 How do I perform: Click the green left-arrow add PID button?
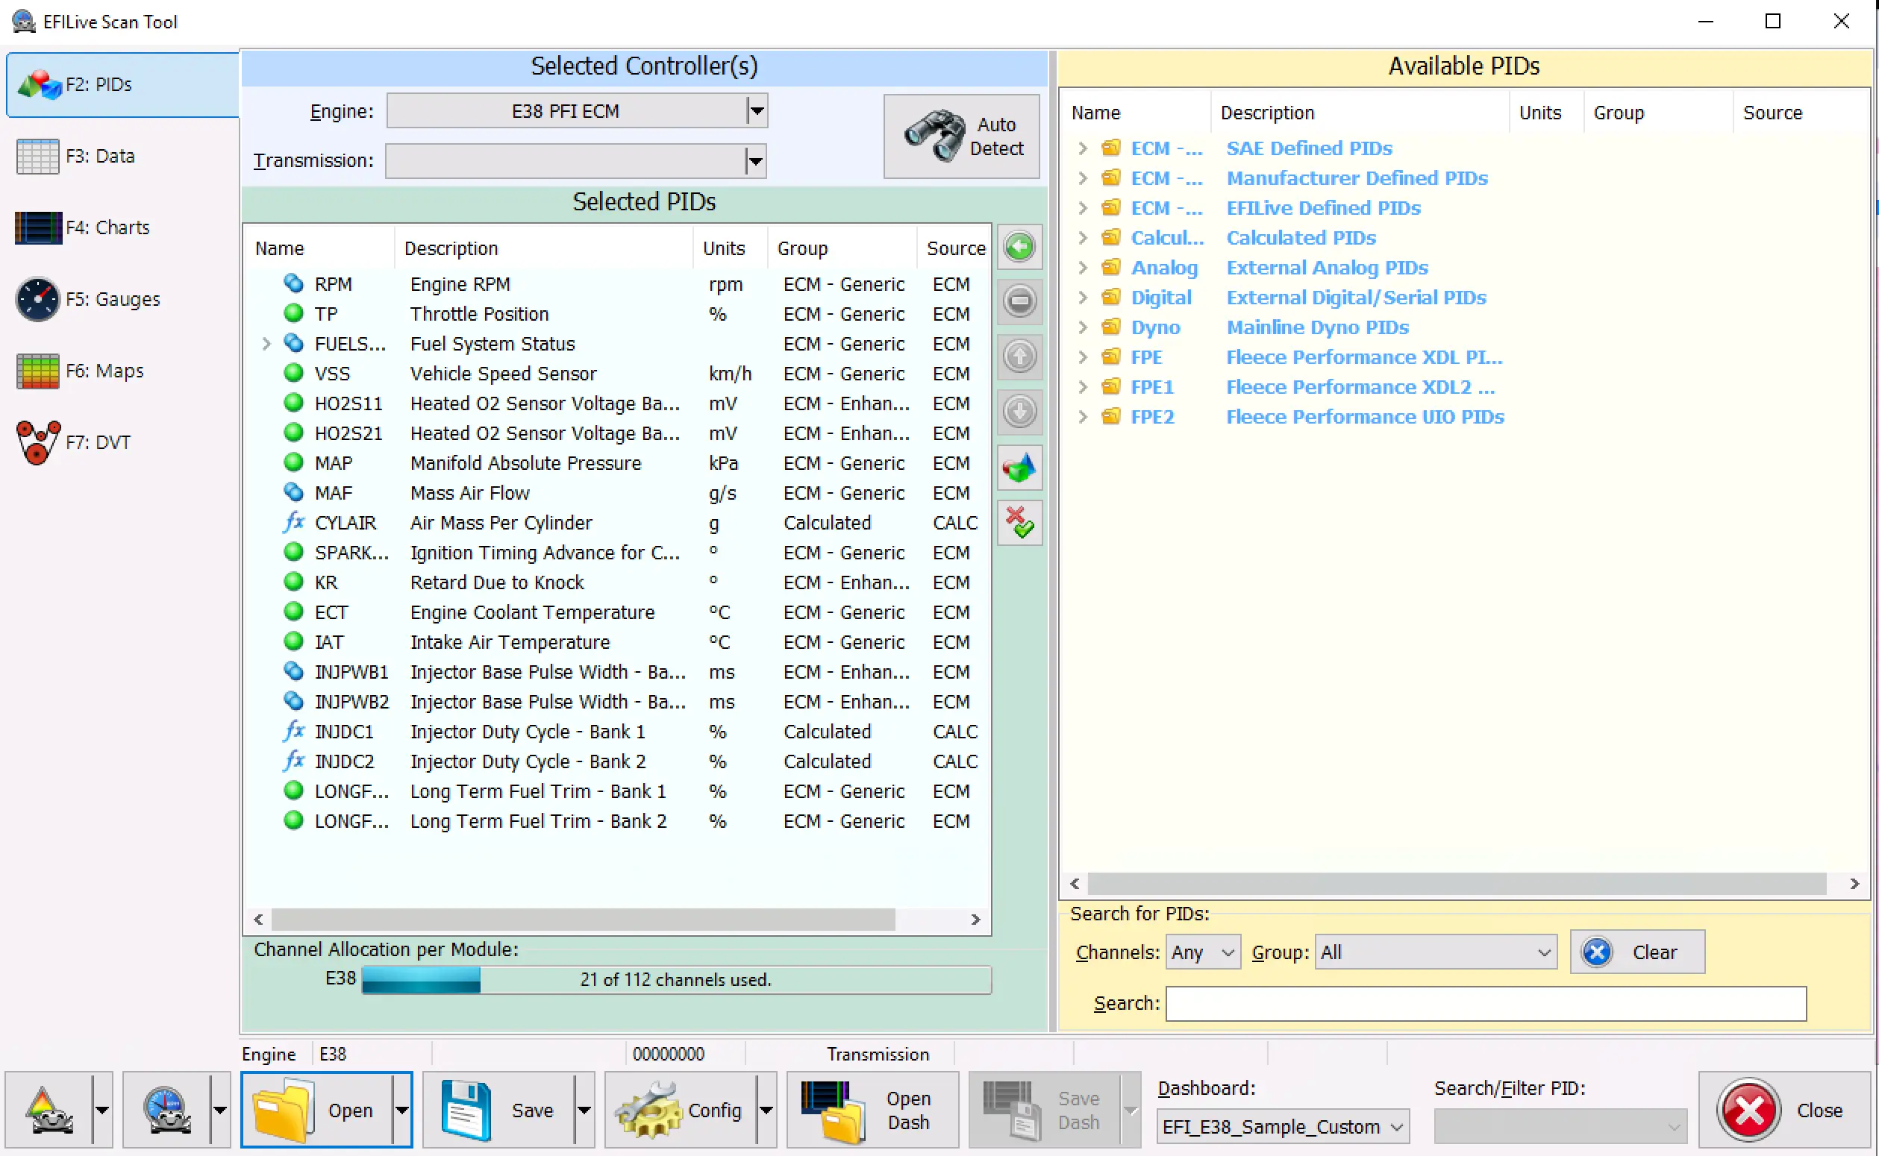coord(1019,247)
